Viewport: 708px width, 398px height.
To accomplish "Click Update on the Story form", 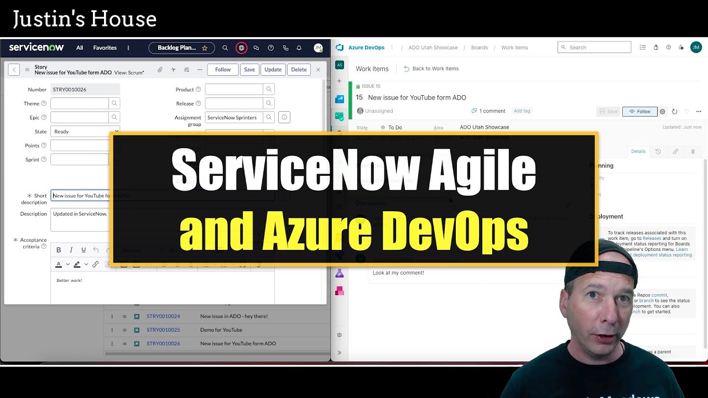I will coord(273,70).
